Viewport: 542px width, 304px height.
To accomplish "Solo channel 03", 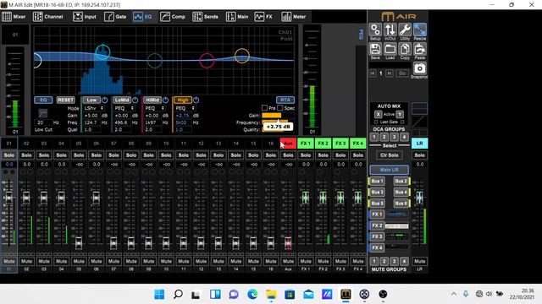I will click(x=44, y=155).
